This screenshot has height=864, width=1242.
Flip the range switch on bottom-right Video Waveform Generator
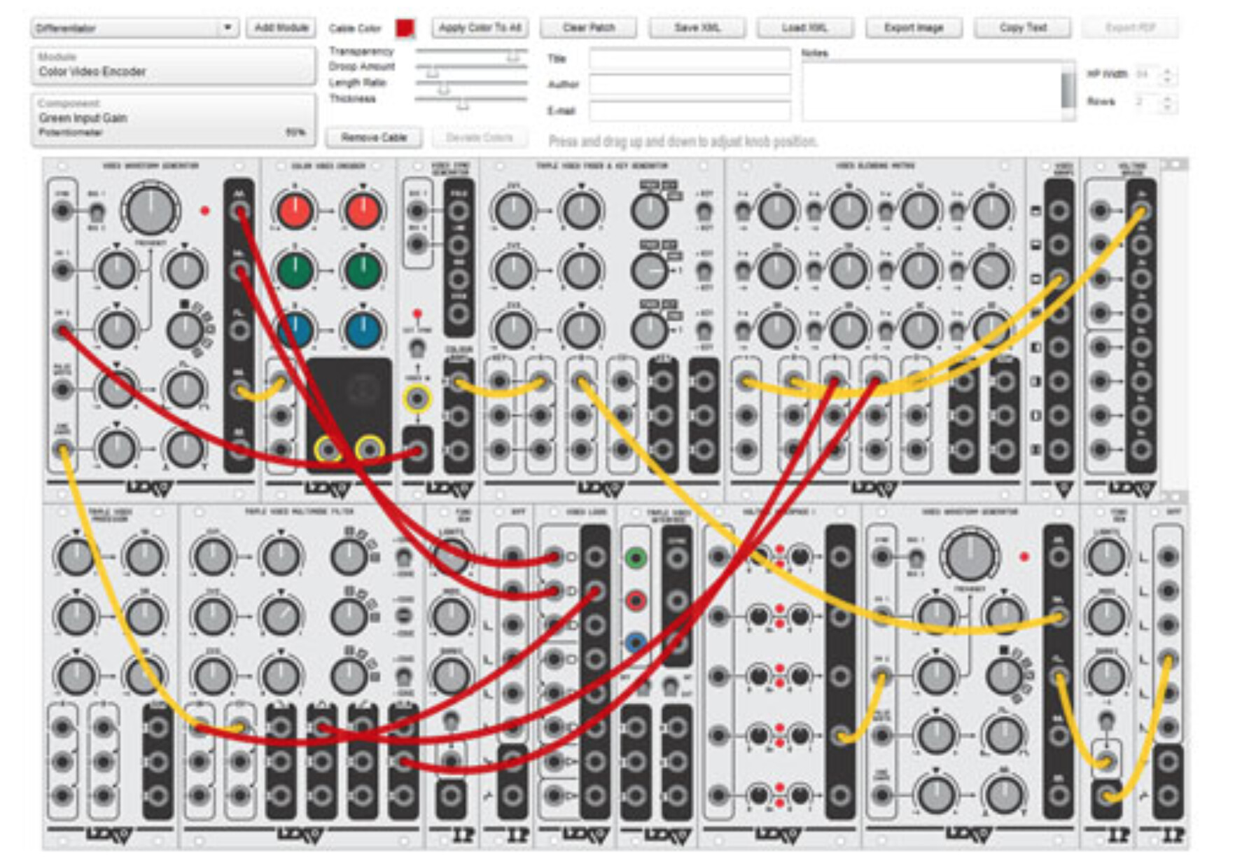click(x=916, y=558)
